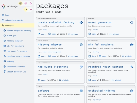Go to event gen sidebar item
137x103 pixels.
tap(18, 36)
